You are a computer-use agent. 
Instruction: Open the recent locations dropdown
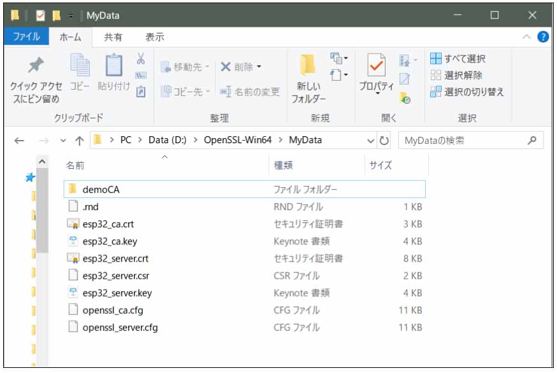pyautogui.click(x=63, y=141)
